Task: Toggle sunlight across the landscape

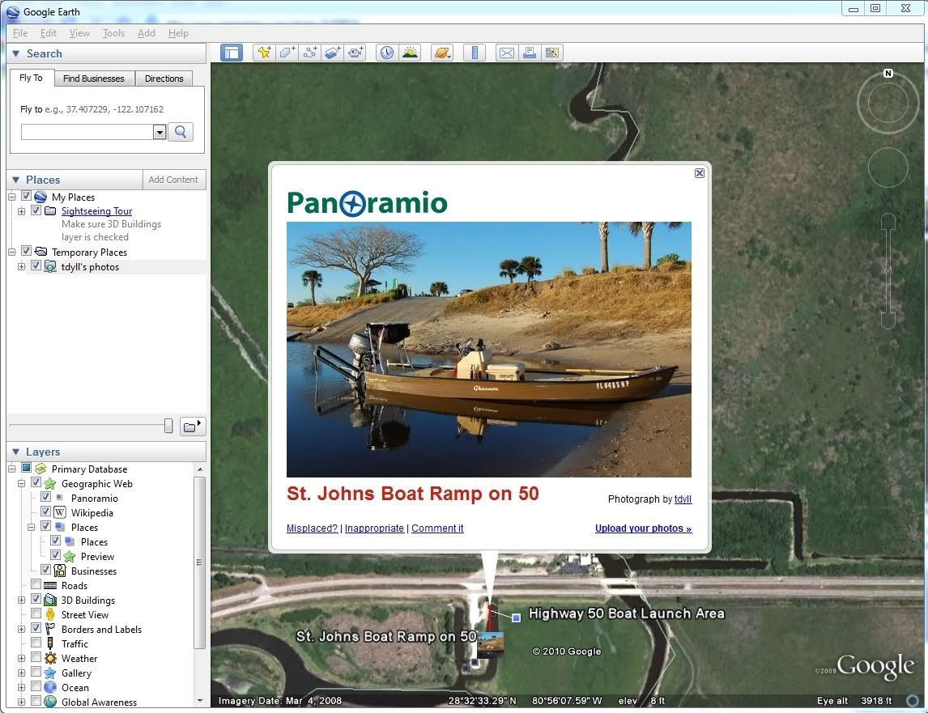Action: pos(410,53)
